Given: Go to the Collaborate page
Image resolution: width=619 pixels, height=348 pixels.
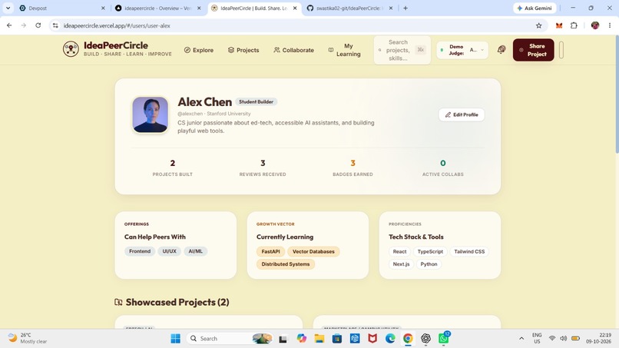Looking at the screenshot, I should point(293,50).
